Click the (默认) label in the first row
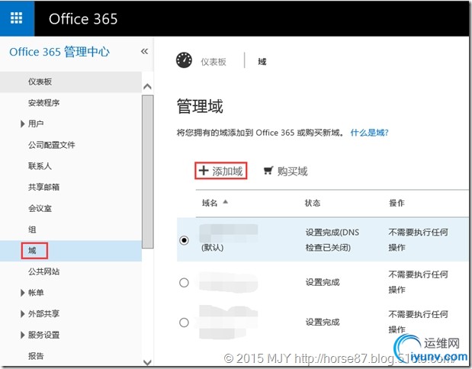Image resolution: width=472 pixels, height=369 pixels. coord(213,248)
